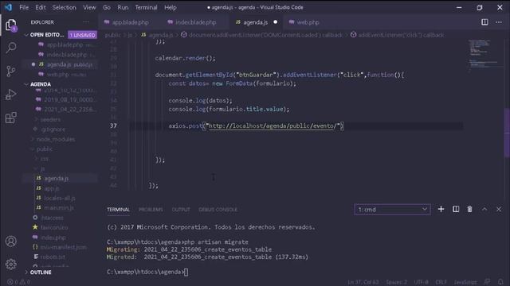The image size is (510, 286).
Task: Expand the node_modules folder
Action: coord(56,139)
